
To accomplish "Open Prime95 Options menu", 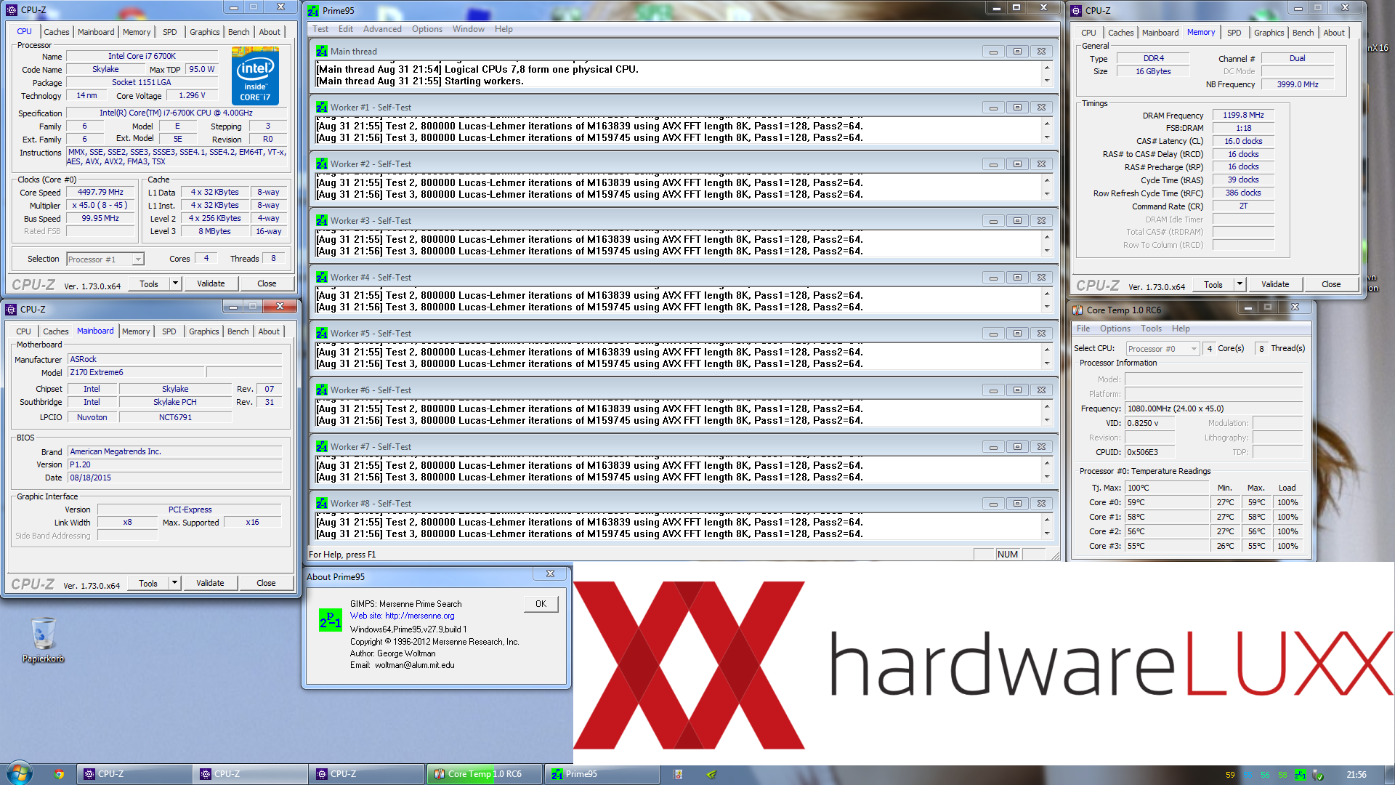I will point(427,29).
